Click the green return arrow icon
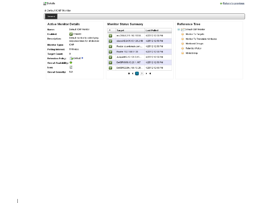Screen dimensions: 257x203 click(221, 3)
